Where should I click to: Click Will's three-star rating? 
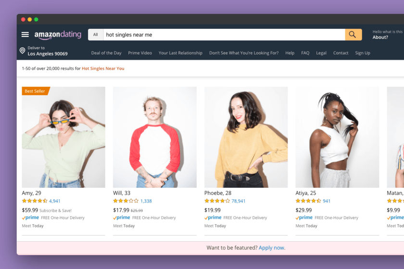coord(126,201)
